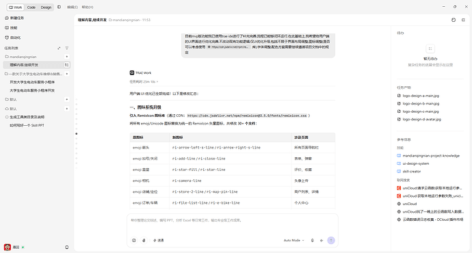Open the user avatar in bottom-left
Viewport: 472px width, 253px height.
tap(8, 248)
